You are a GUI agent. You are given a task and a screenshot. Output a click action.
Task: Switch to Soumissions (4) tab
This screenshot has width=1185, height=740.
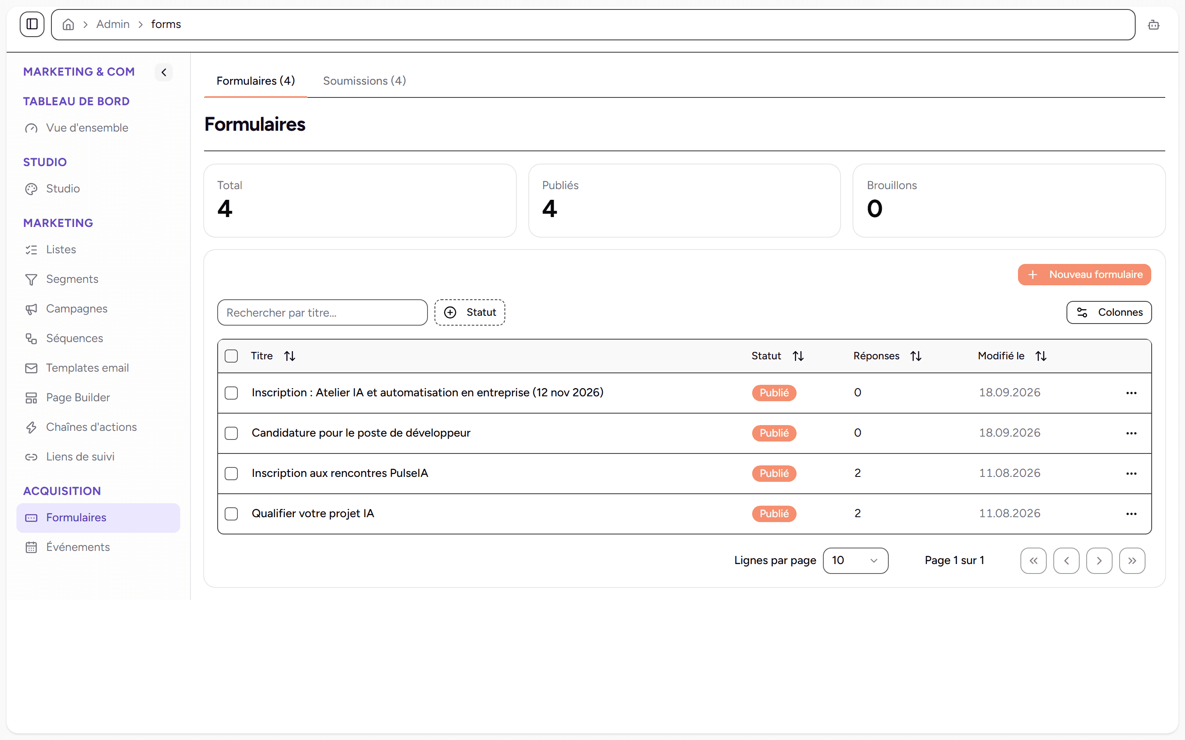click(x=364, y=81)
